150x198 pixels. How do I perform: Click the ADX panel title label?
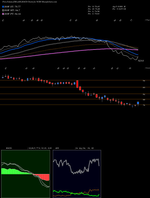57,148
